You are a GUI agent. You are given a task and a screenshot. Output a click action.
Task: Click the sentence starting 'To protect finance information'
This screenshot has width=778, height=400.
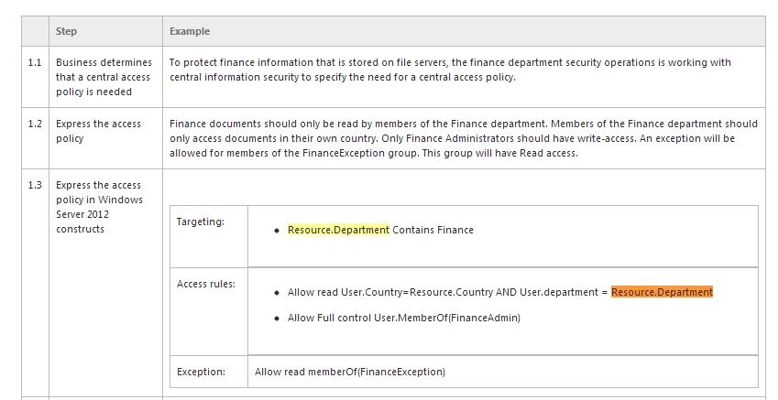(450, 70)
